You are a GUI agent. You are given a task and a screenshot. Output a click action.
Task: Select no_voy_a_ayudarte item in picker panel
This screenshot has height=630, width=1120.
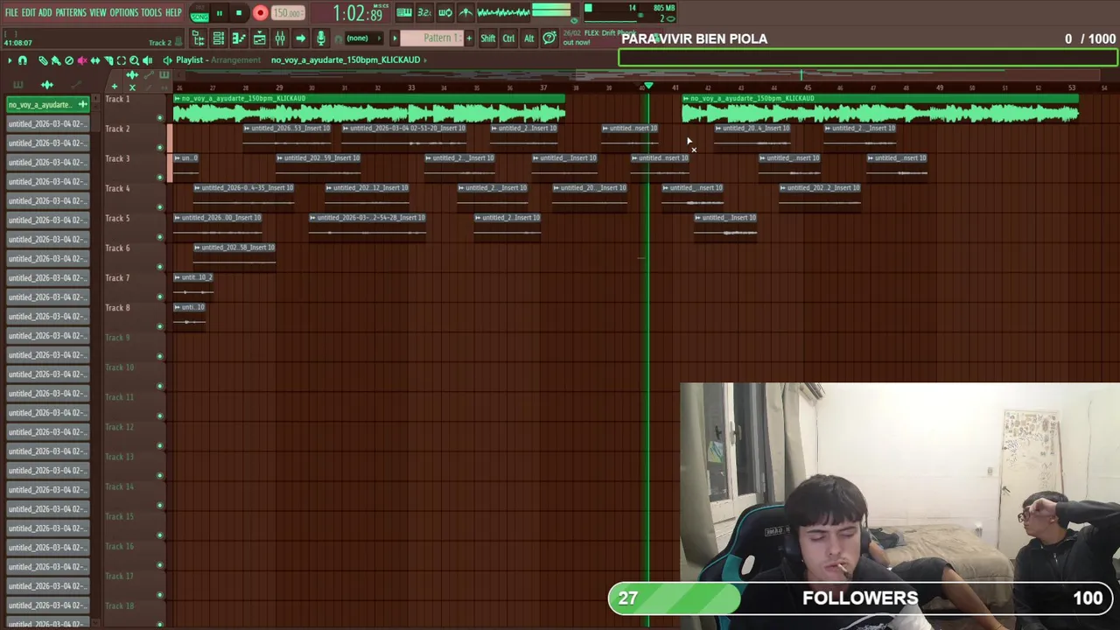click(x=48, y=105)
